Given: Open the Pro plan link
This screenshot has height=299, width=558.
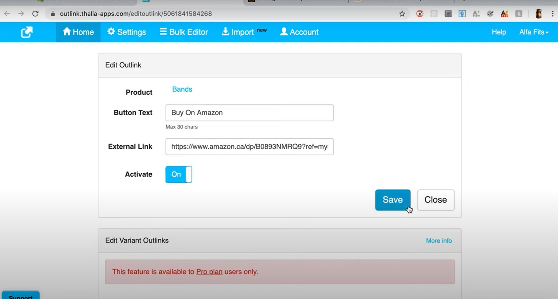Looking at the screenshot, I should 209,272.
